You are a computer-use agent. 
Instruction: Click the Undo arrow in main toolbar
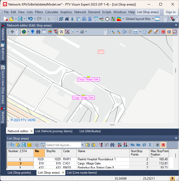[30, 19]
